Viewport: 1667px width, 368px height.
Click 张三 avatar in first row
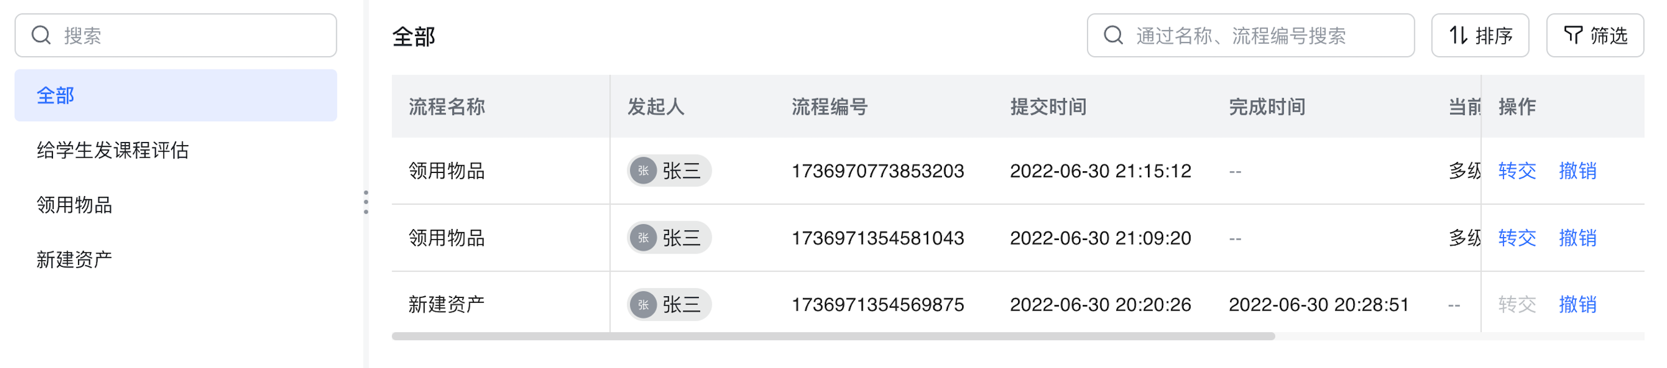[643, 171]
